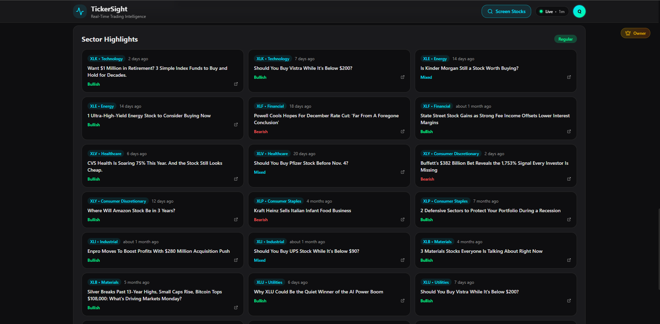Image resolution: width=660 pixels, height=324 pixels.
Task: Click XLB Materials tag on 3 Materials Stocks card
Action: (437, 242)
